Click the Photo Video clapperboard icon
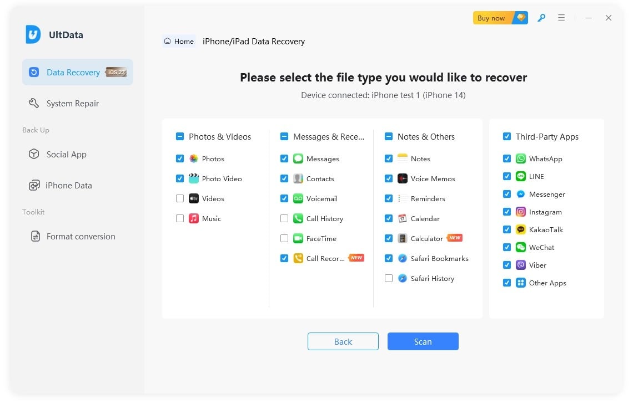 coord(194,178)
